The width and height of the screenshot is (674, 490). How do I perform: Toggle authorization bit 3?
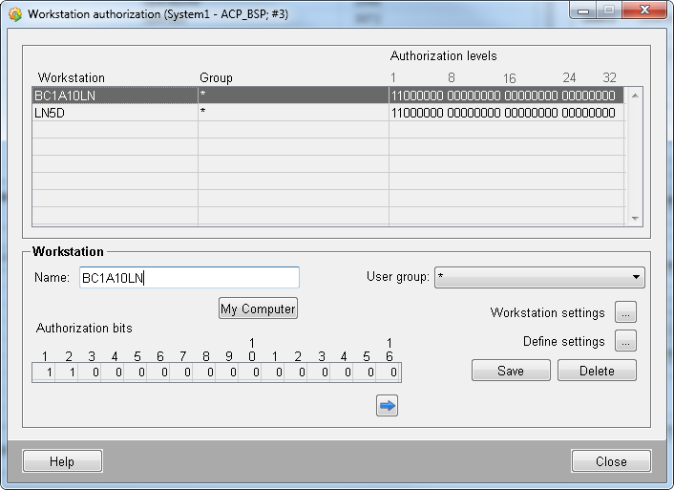[x=92, y=373]
